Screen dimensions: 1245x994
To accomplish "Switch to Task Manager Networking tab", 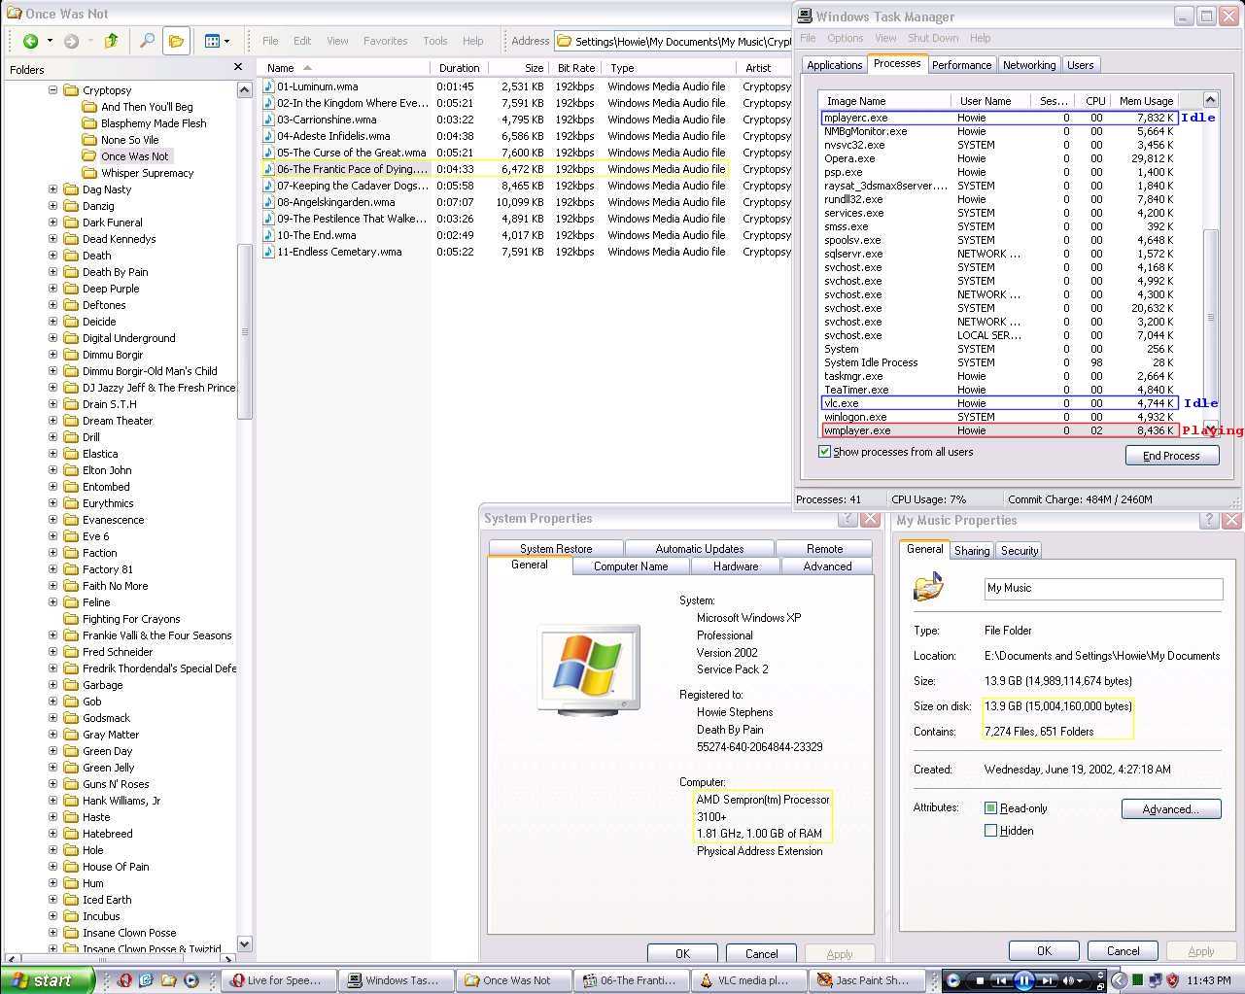I will (1029, 65).
